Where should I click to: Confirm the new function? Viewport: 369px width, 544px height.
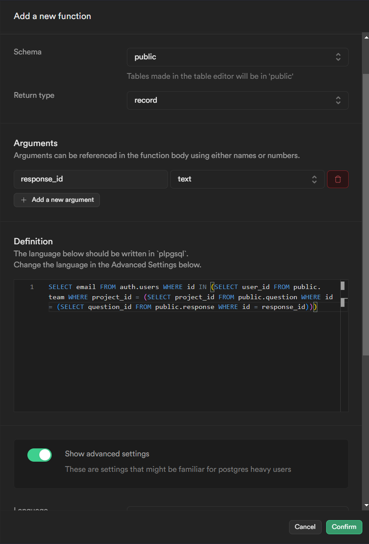pyautogui.click(x=344, y=527)
